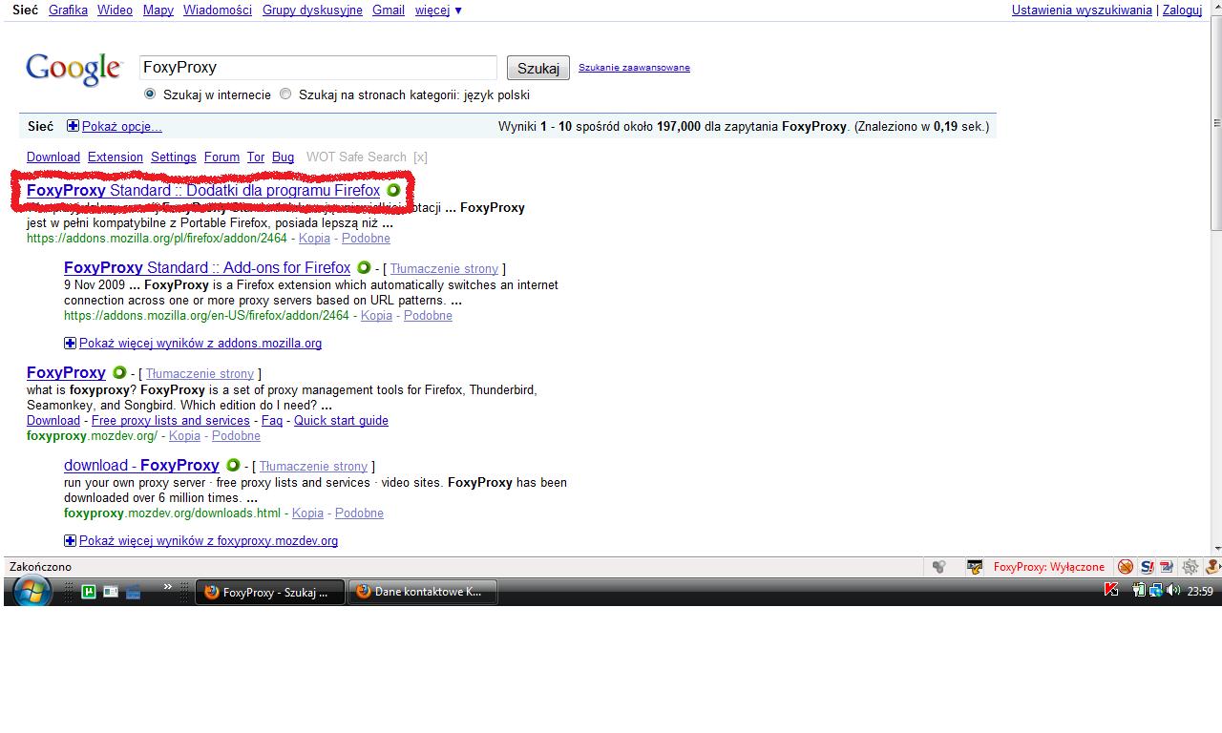Click the WOT rating icon next to the foxyproxy.mozdev.org FoxyProxy result
This screenshot has height=733, width=1222.
coord(119,372)
